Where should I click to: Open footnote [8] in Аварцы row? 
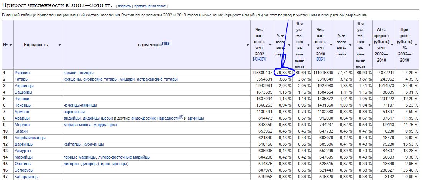click(181, 117)
